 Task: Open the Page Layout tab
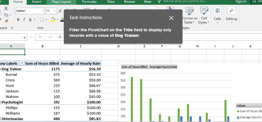(61, 2)
